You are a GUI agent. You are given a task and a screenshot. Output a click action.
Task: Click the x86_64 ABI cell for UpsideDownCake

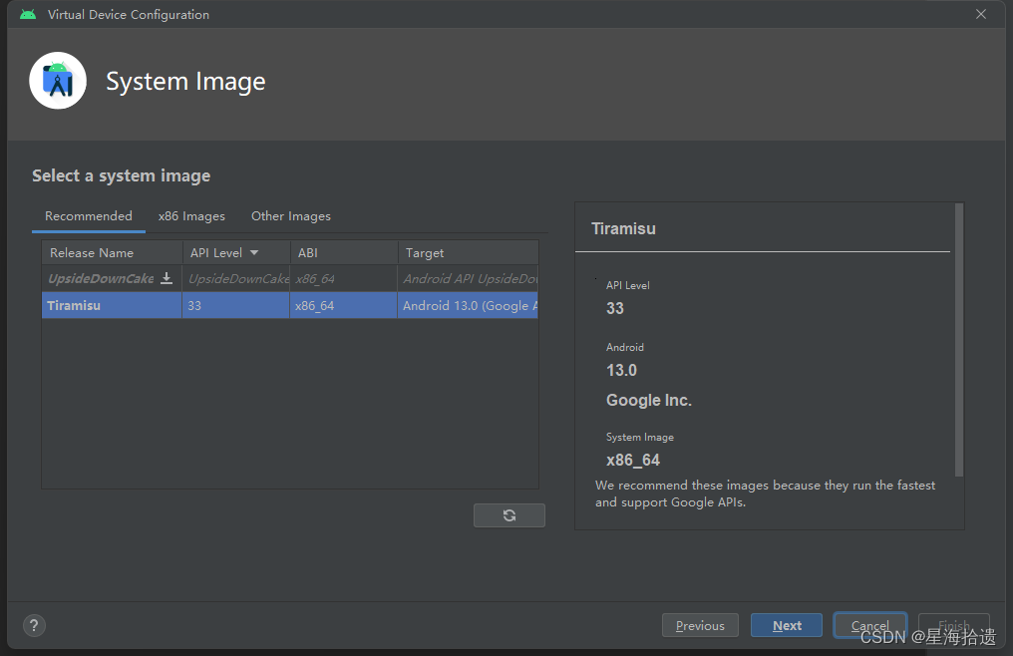coord(344,278)
